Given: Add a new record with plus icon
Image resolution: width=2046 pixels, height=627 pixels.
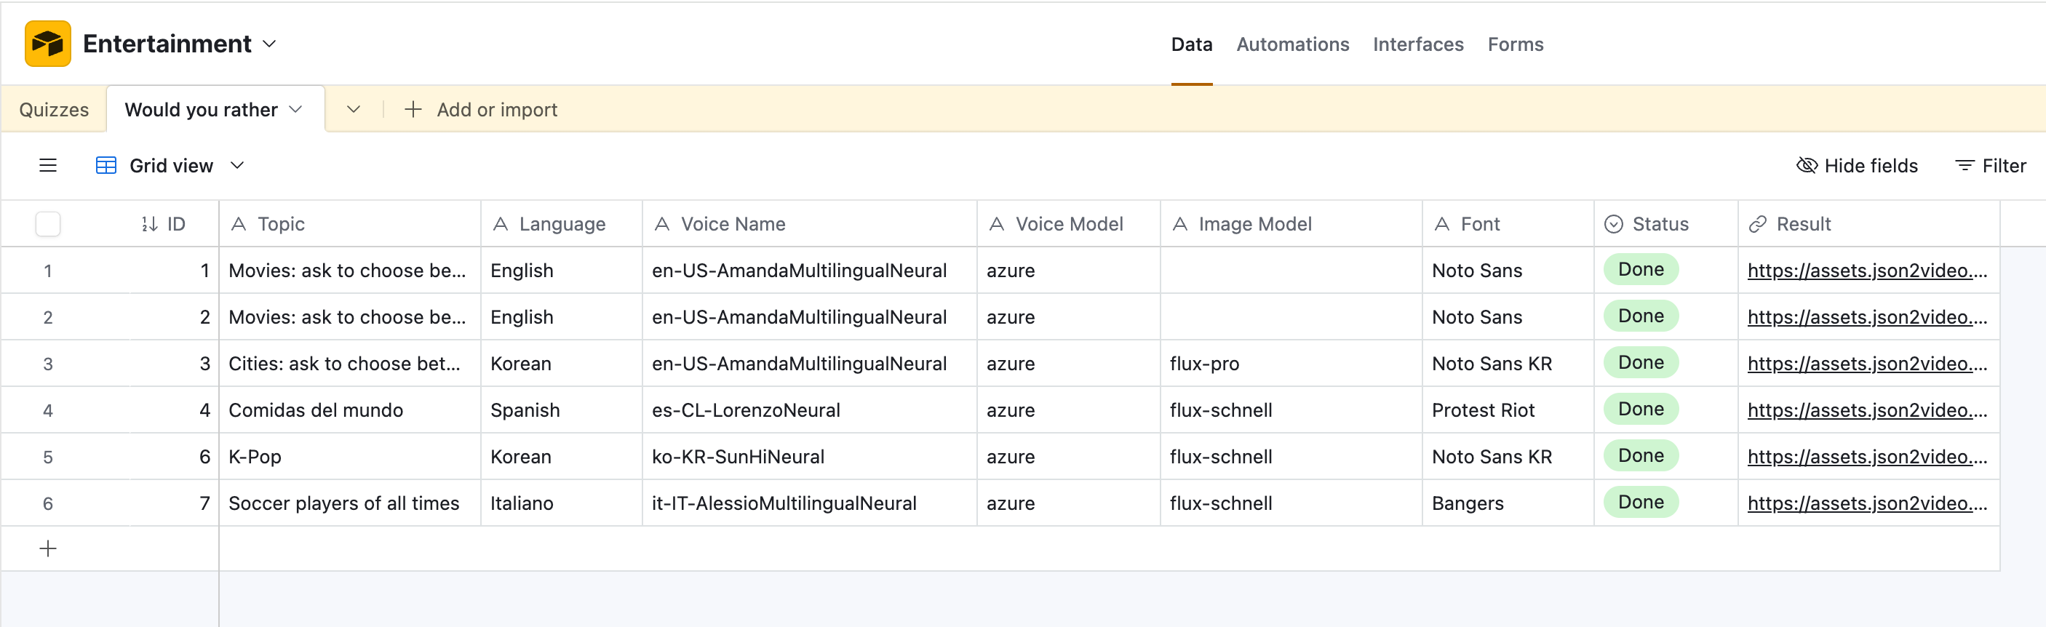Looking at the screenshot, I should 47,548.
